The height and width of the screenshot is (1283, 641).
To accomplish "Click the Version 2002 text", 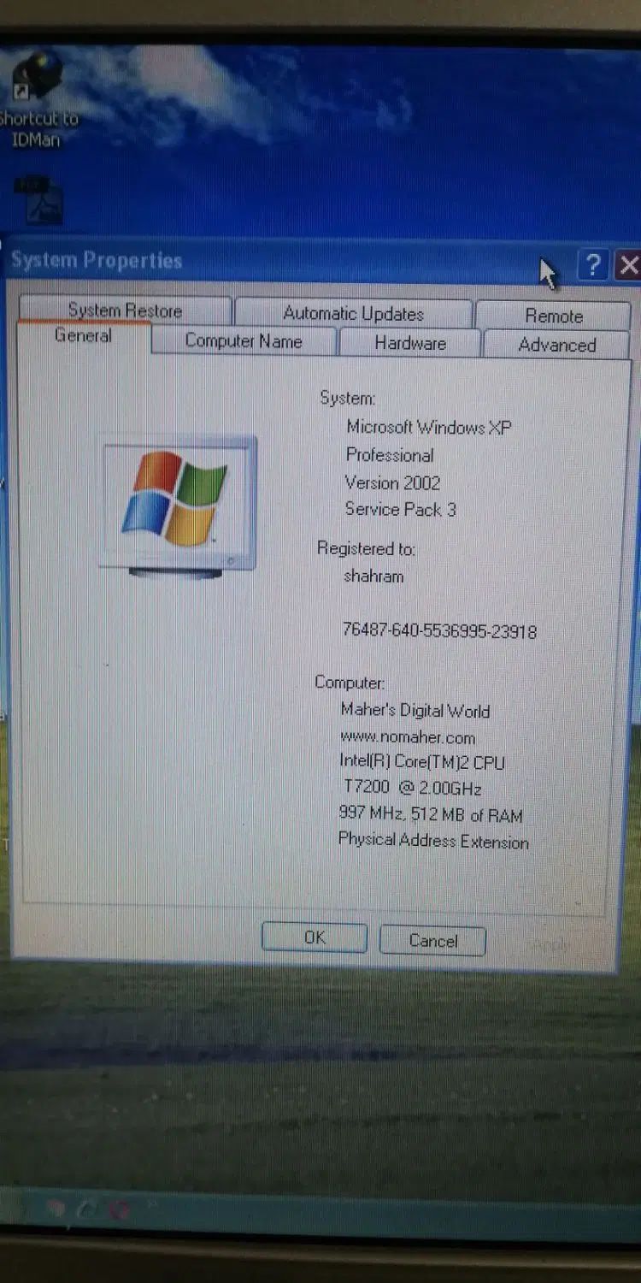I will click(x=392, y=482).
